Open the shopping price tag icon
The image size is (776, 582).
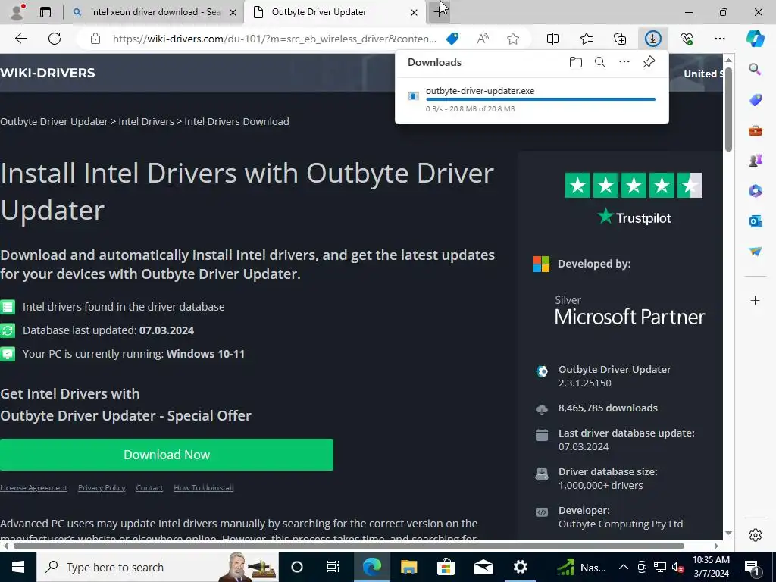coord(452,39)
